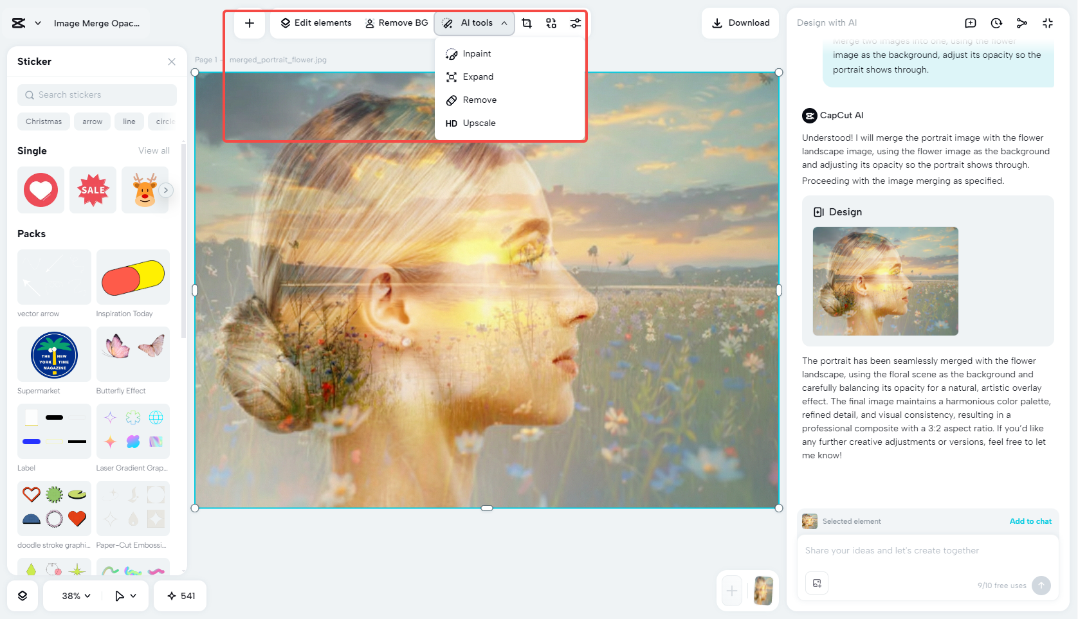Click Add to chat link
Viewport: 1078px width, 619px height.
pyautogui.click(x=1030, y=521)
